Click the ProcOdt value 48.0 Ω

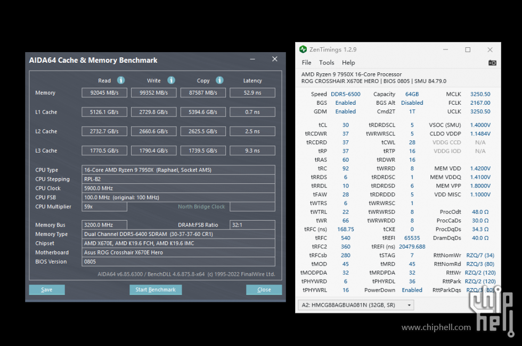coord(480,212)
